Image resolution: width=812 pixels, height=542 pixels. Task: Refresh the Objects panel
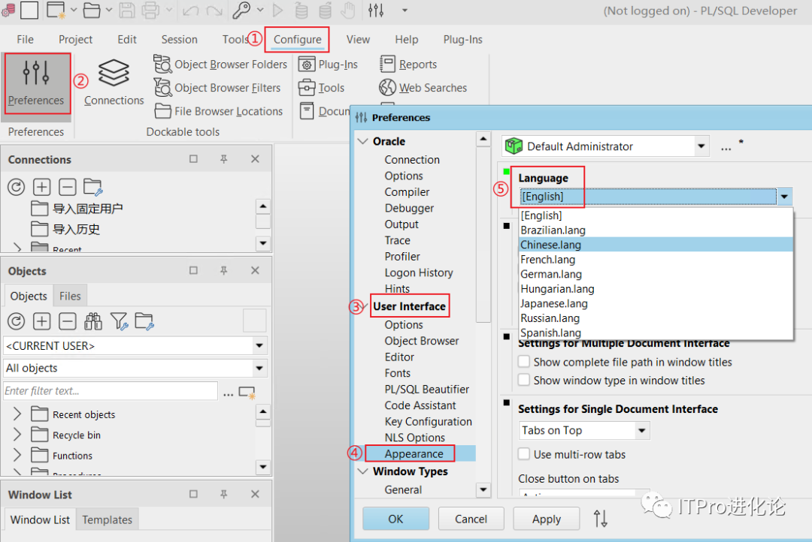[16, 321]
